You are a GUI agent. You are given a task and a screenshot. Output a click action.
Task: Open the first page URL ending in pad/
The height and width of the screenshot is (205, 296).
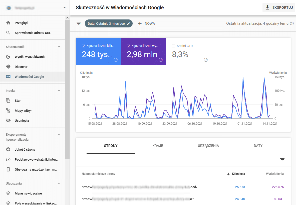(x=140, y=187)
